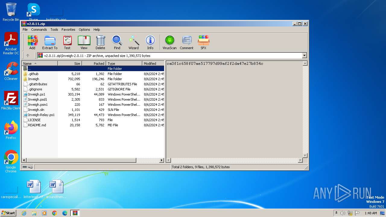Select the .gitignore file
Image resolution: width=386 pixels, height=217 pixels.
pos(93,89)
